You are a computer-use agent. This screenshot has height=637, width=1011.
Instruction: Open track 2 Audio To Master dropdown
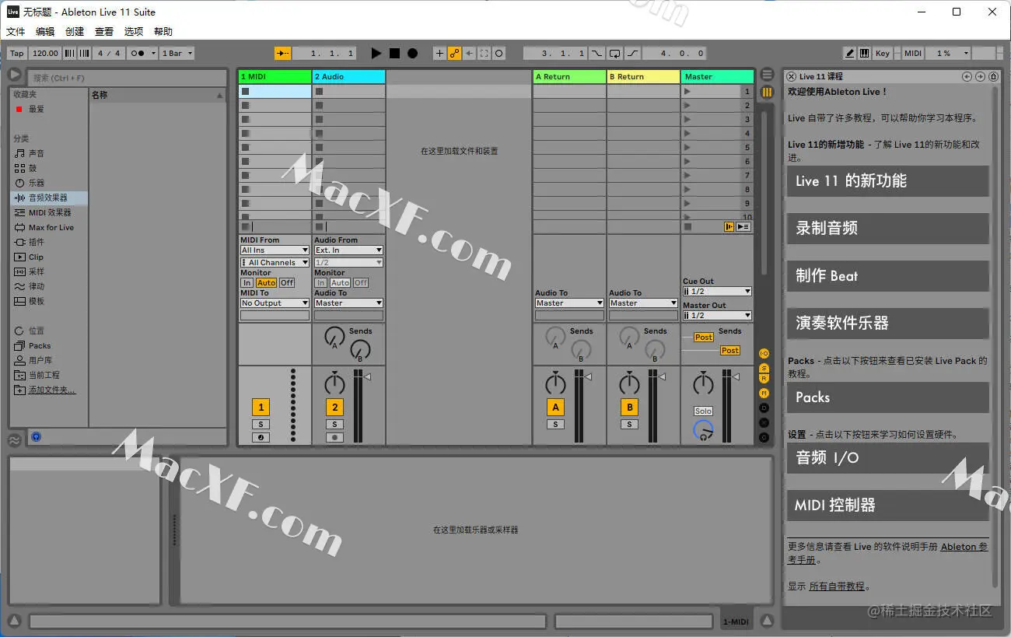coord(348,303)
